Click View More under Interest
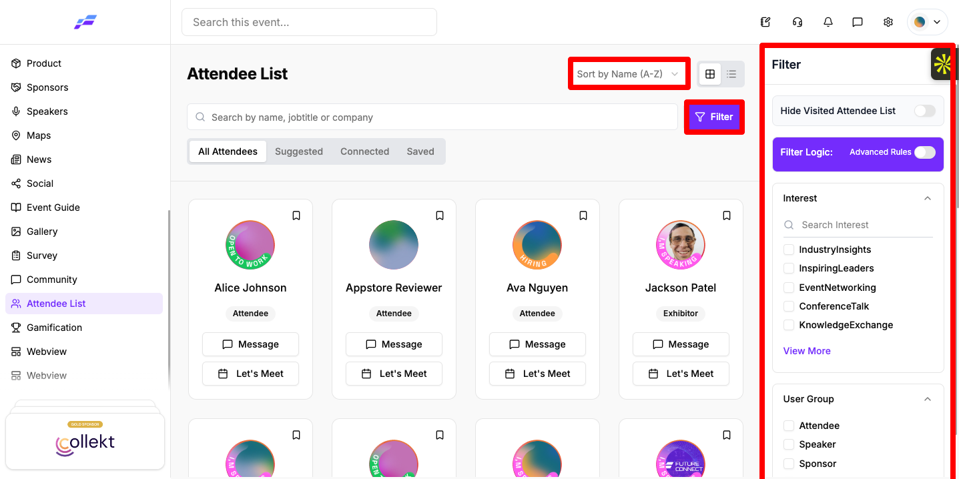The height and width of the screenshot is (479, 959). pyautogui.click(x=807, y=351)
